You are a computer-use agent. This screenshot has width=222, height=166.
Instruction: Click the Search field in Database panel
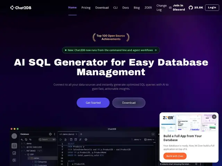pos(47,140)
